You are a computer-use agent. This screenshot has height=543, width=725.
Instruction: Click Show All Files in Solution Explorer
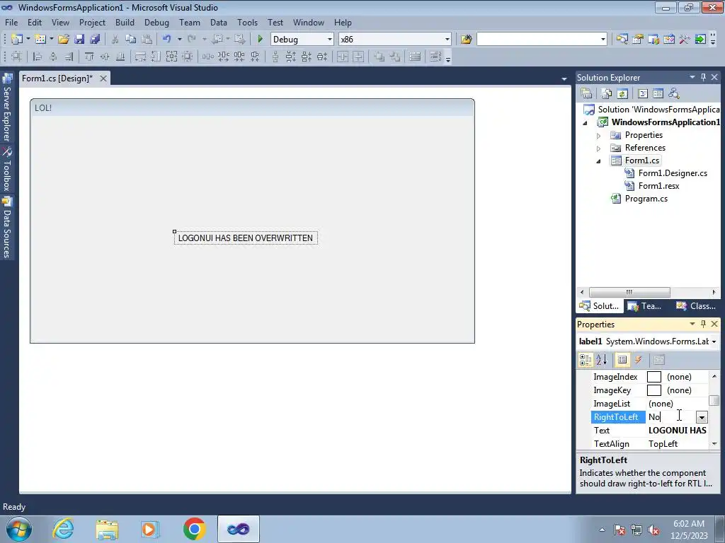607,94
